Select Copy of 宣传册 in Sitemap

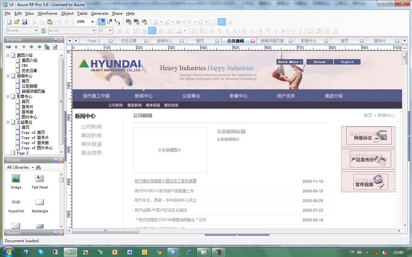(x=35, y=142)
